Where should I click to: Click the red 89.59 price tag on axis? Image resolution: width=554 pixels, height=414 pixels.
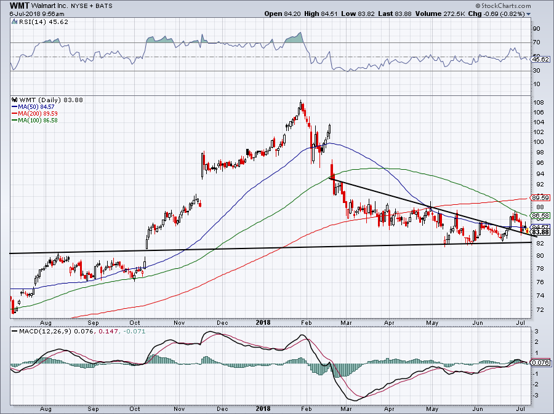pos(541,198)
